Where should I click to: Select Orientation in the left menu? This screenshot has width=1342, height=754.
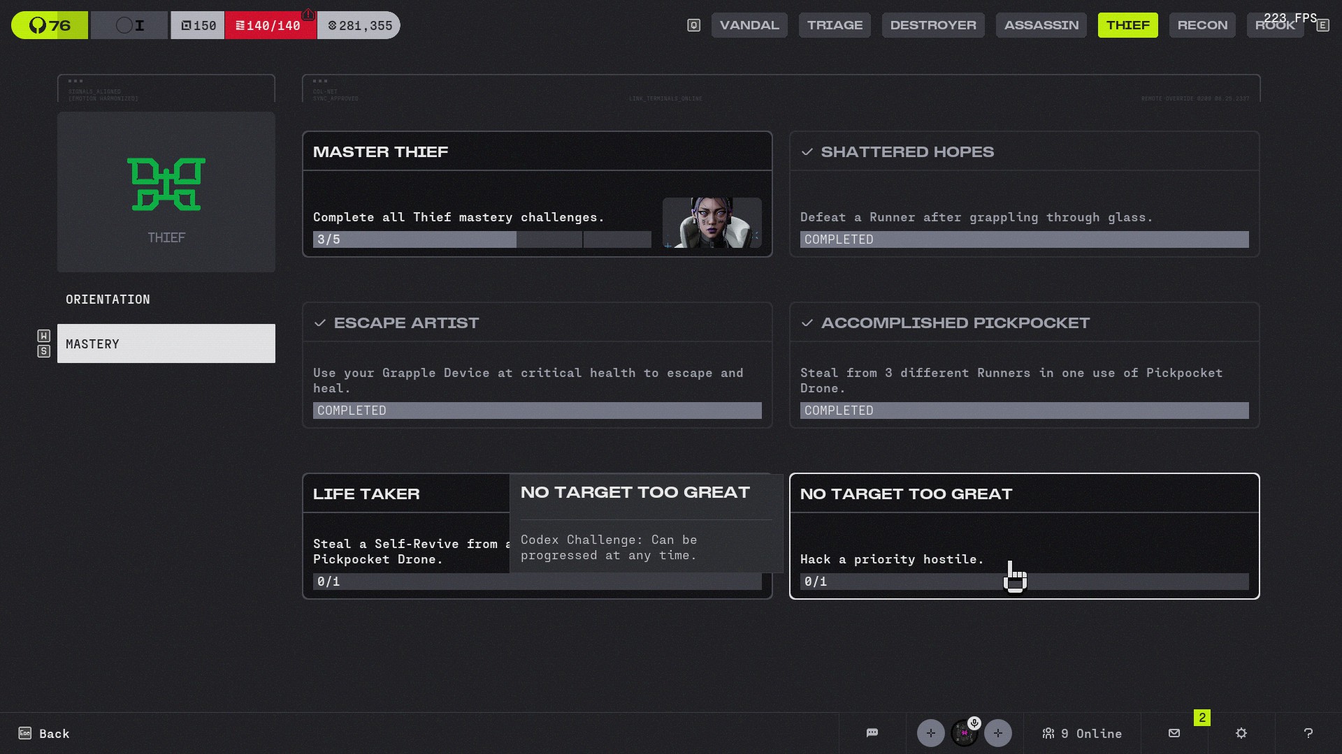(108, 300)
